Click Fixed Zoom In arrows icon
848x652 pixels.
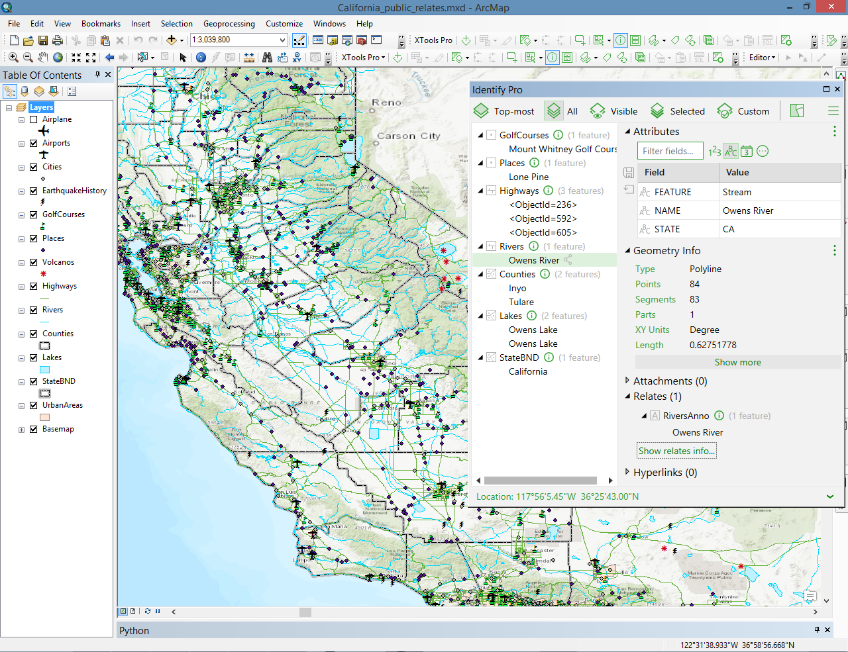pos(76,58)
